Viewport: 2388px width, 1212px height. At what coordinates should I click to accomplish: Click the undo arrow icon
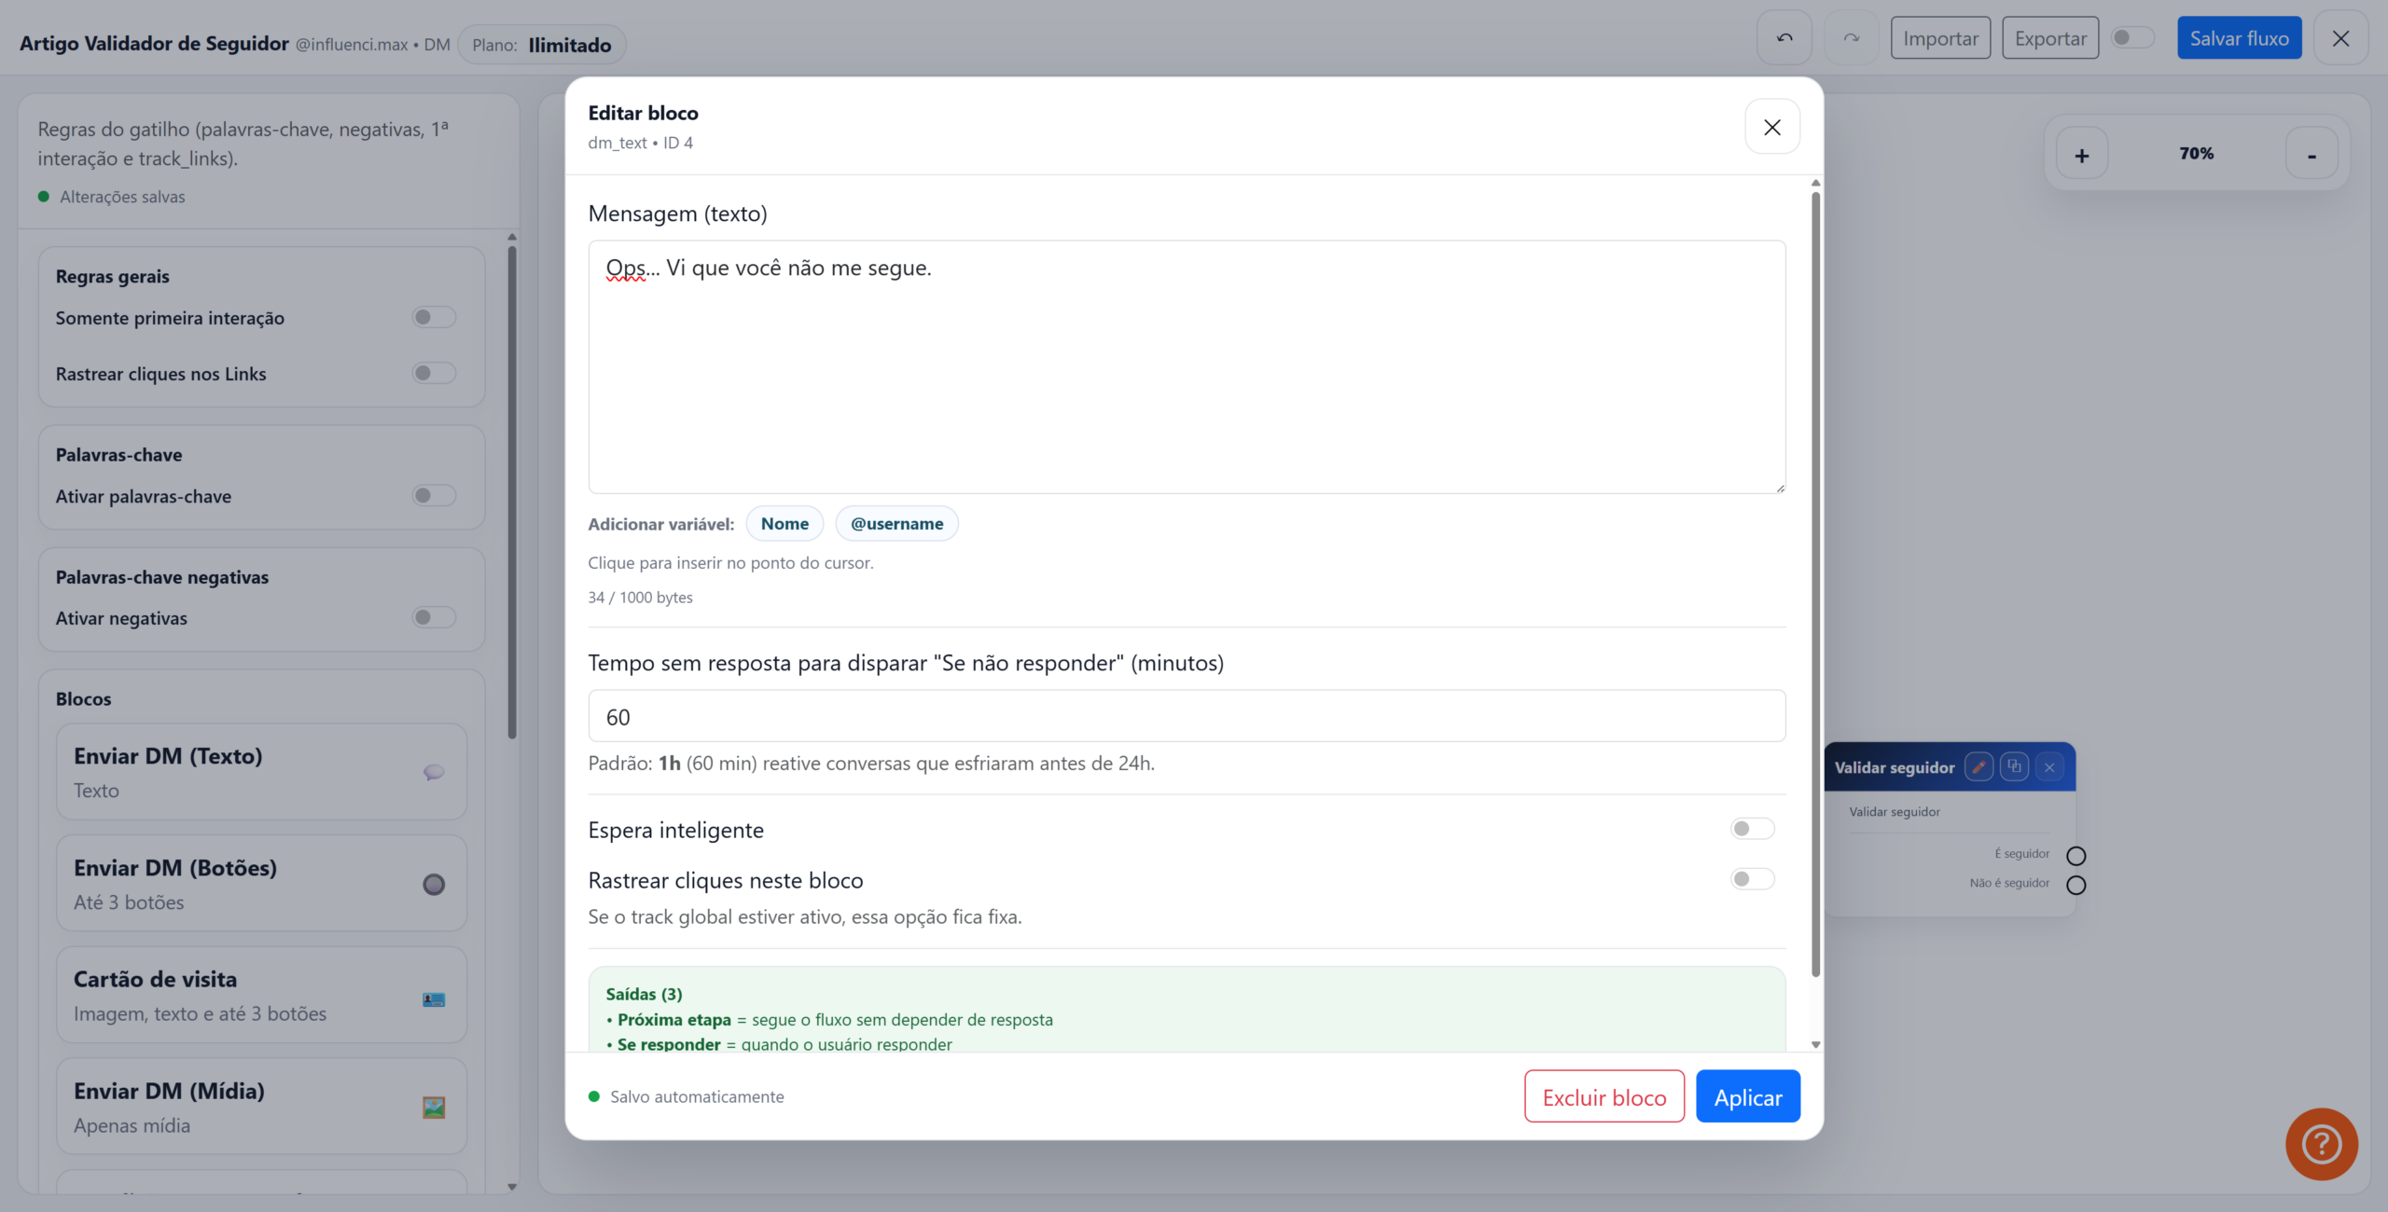coord(1784,38)
